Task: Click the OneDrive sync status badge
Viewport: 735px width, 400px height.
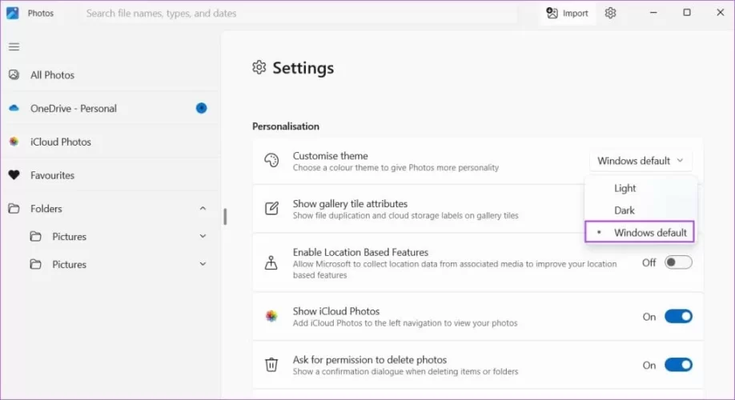Action: (x=202, y=108)
